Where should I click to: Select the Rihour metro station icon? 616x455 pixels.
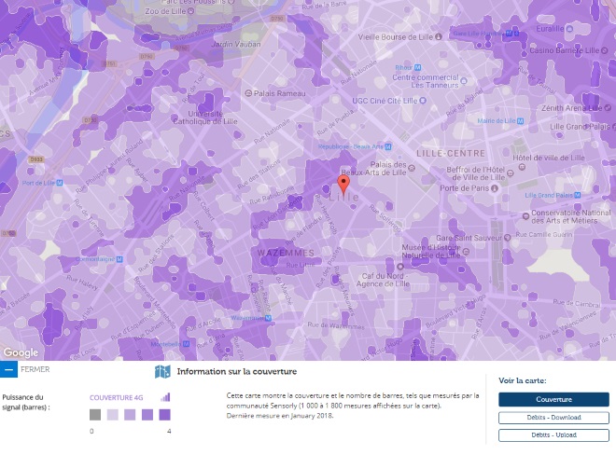tap(417, 67)
